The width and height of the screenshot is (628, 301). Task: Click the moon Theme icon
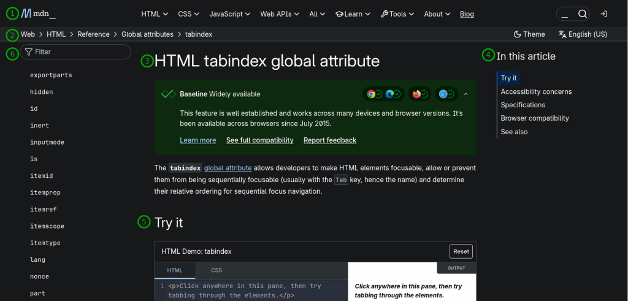(517, 34)
